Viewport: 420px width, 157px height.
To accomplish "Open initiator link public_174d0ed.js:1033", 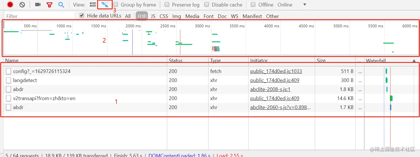I will pyautogui.click(x=276, y=71).
